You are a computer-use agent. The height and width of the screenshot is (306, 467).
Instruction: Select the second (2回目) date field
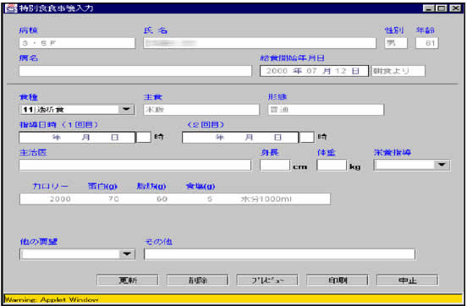(240, 137)
